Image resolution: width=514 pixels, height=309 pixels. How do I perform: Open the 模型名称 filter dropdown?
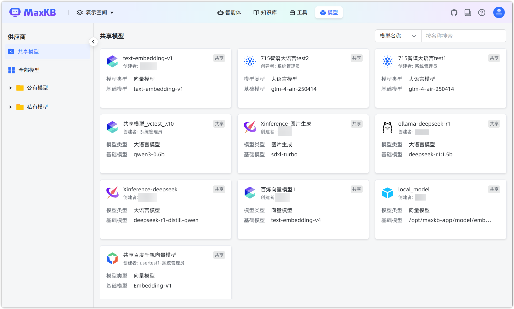pyautogui.click(x=398, y=36)
